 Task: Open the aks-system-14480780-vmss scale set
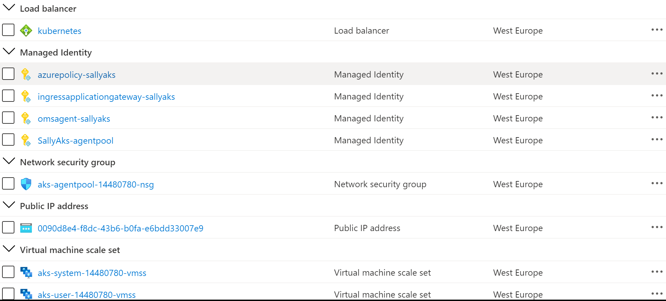pos(92,273)
